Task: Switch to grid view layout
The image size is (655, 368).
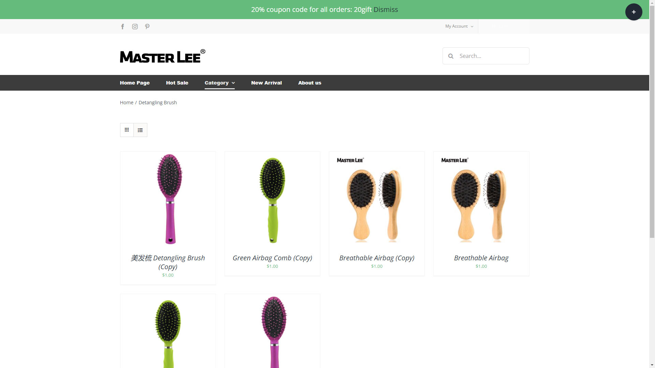Action: pyautogui.click(x=127, y=130)
